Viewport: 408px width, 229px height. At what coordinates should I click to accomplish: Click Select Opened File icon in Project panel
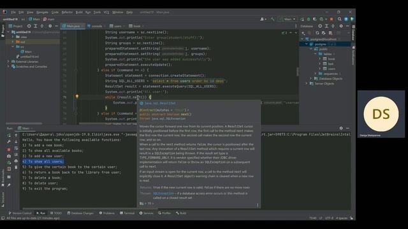[29, 26]
